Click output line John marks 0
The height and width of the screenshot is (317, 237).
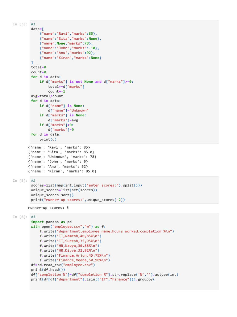coord(58,162)
